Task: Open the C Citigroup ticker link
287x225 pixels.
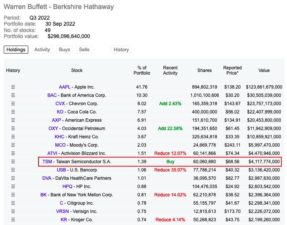Action: [x=61, y=203]
